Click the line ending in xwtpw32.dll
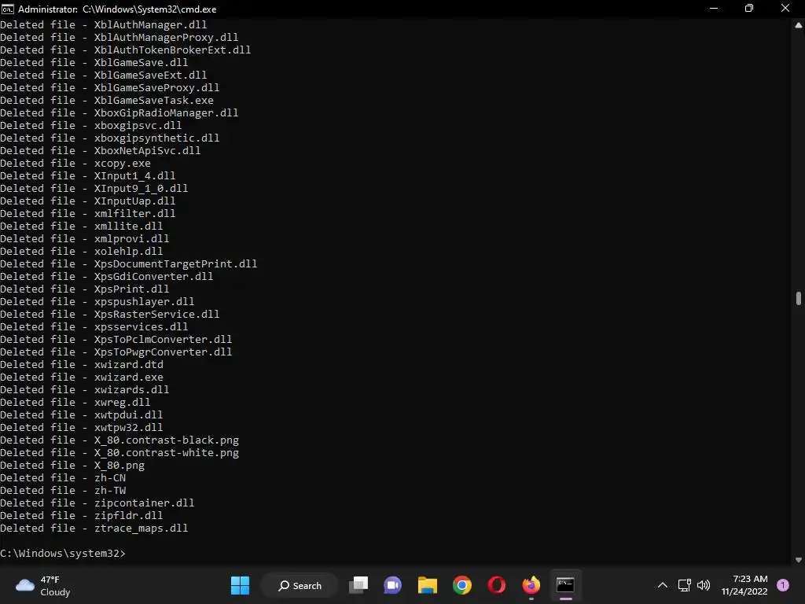The width and height of the screenshot is (805, 604). [82, 427]
